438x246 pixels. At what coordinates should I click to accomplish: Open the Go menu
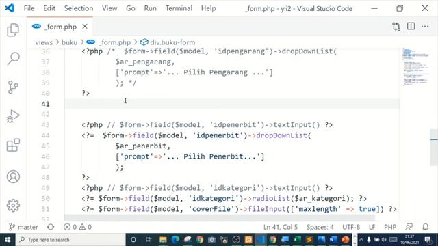[131, 8]
